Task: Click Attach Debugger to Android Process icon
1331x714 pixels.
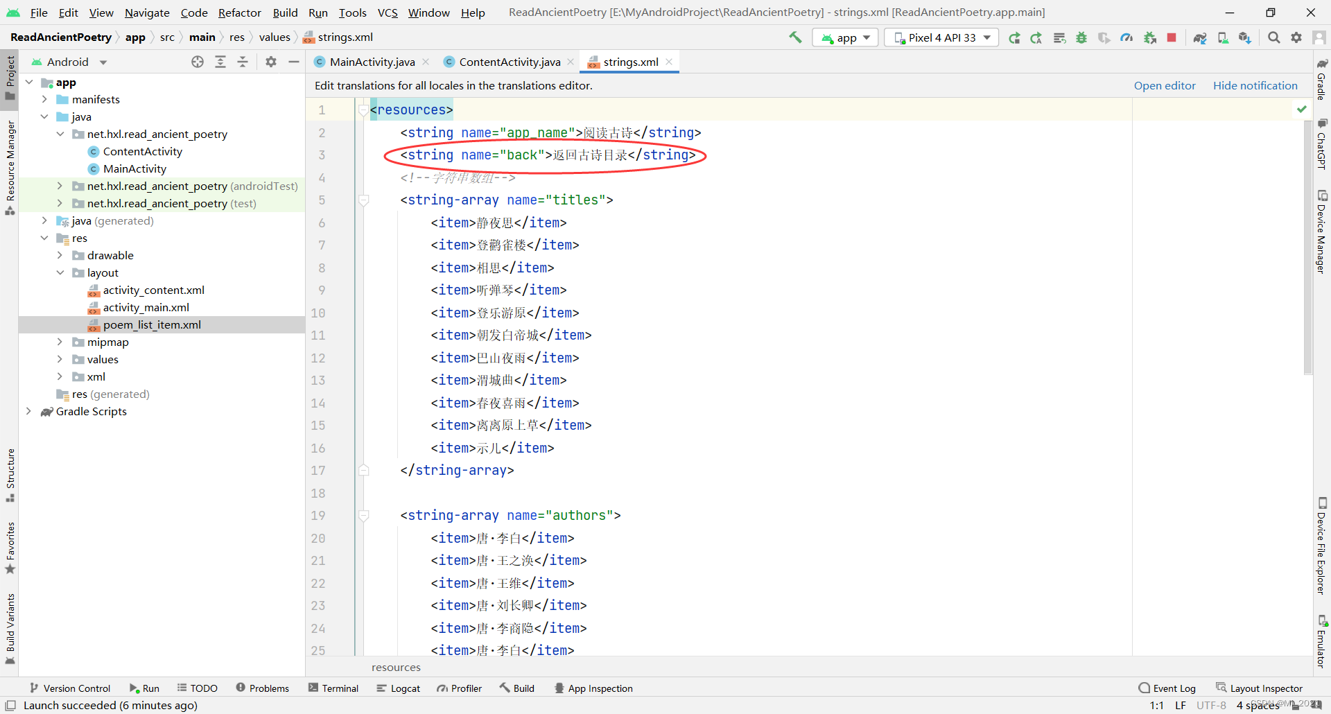Action: tap(1149, 37)
